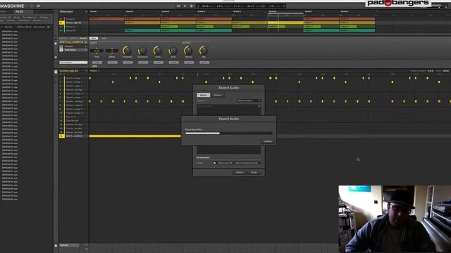Select the Golden Age Kit group in arranger
451x253 pixels.
click(73, 22)
